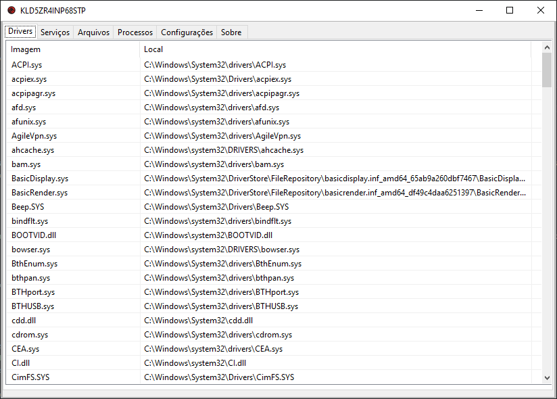Select the BTHUSB.sys driver entry
557x399 pixels.
(x=68, y=306)
